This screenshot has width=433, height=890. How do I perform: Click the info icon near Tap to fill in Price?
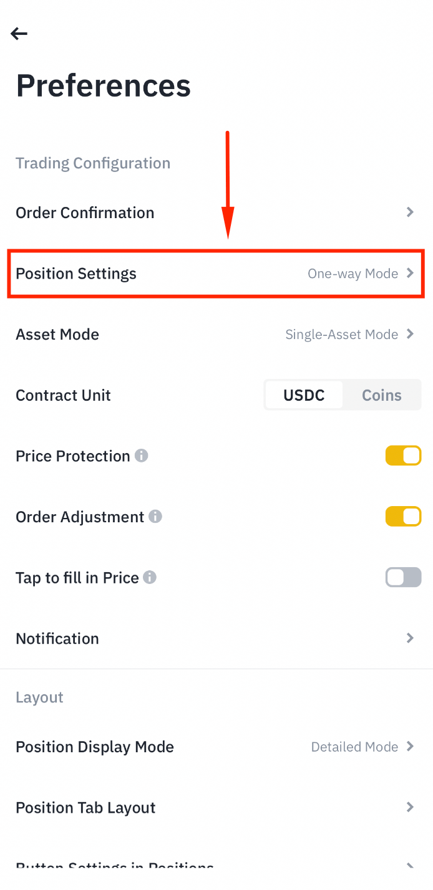click(x=148, y=577)
